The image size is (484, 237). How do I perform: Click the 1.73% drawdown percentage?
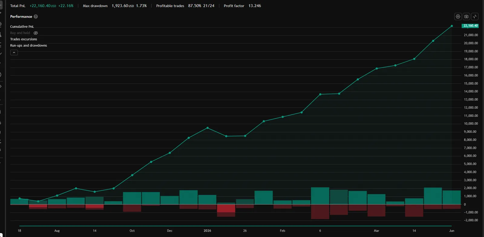coord(141,6)
